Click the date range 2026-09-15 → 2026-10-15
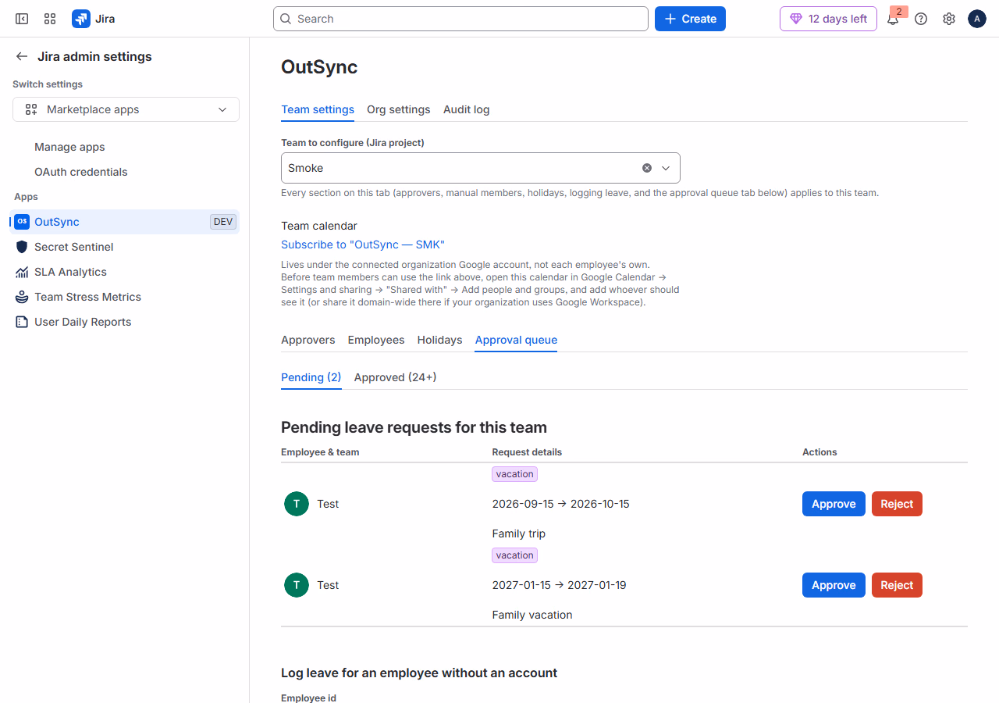This screenshot has width=999, height=703. [x=560, y=504]
